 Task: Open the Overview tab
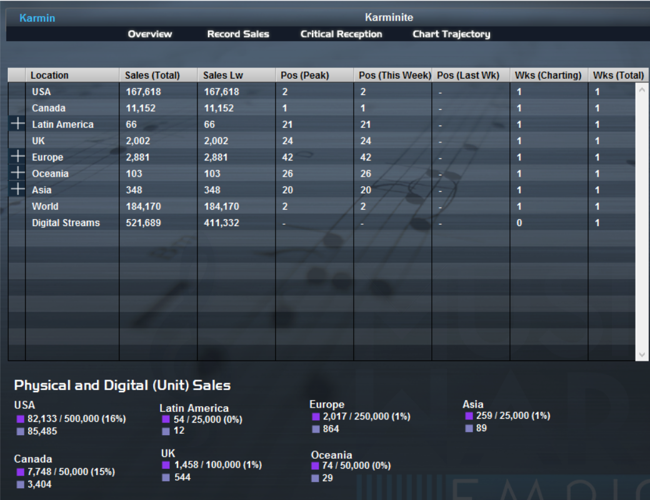coord(149,34)
